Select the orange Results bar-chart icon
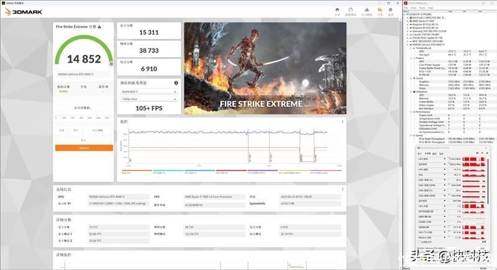Image resolution: width=497 pixels, height=270 pixels. 380,10
